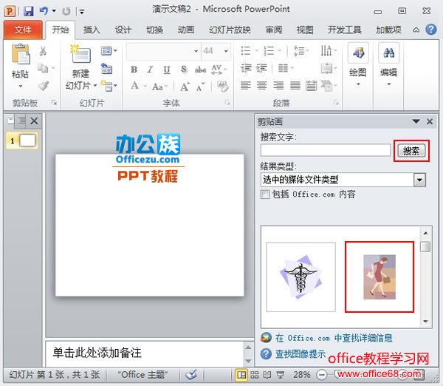Click the Clip Art search text field

326,150
